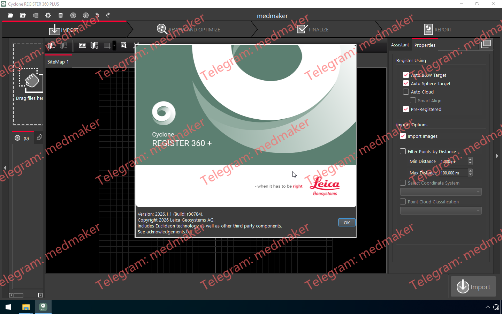Open the help question mark icon
The width and height of the screenshot is (502, 314).
click(x=73, y=15)
